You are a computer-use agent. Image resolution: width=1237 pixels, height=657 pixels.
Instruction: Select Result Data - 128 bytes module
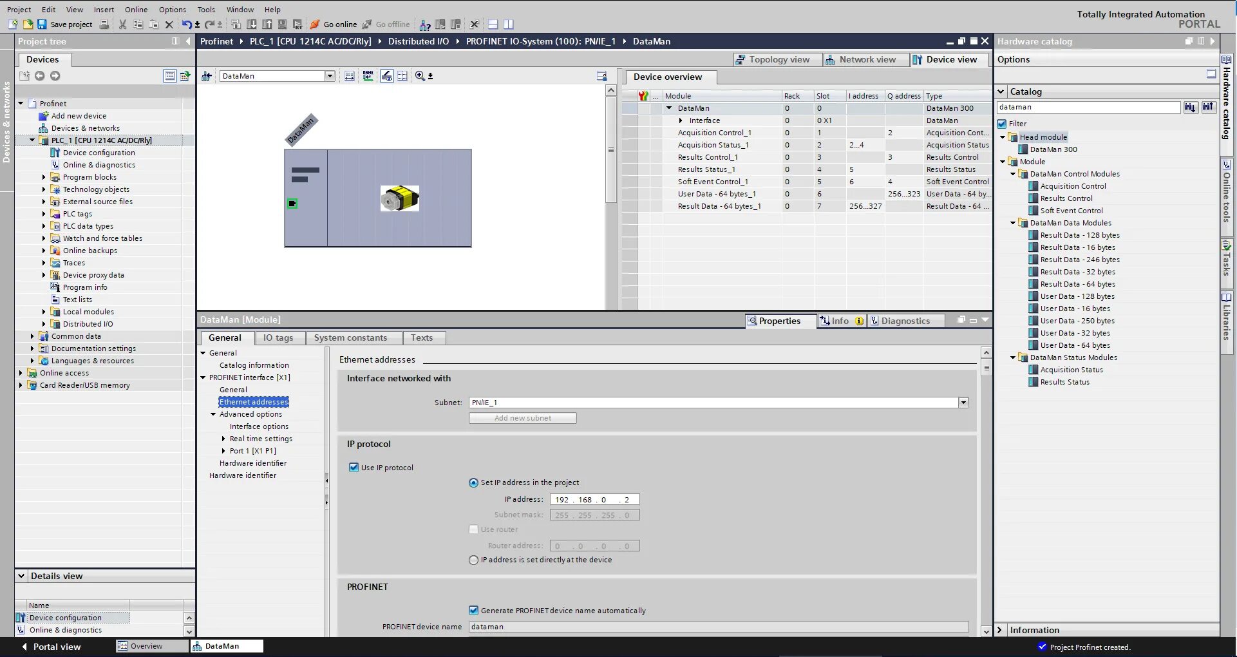(x=1080, y=235)
